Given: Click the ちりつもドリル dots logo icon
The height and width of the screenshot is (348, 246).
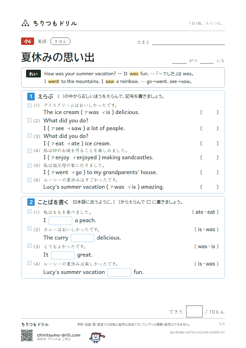Looking at the screenshot, I should (25, 23).
